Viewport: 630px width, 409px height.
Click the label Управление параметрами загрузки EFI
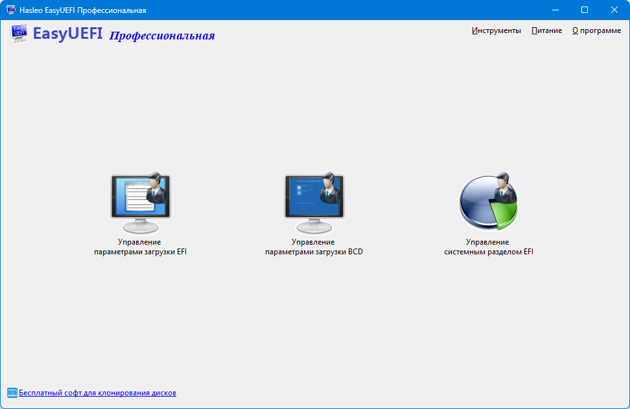point(140,247)
